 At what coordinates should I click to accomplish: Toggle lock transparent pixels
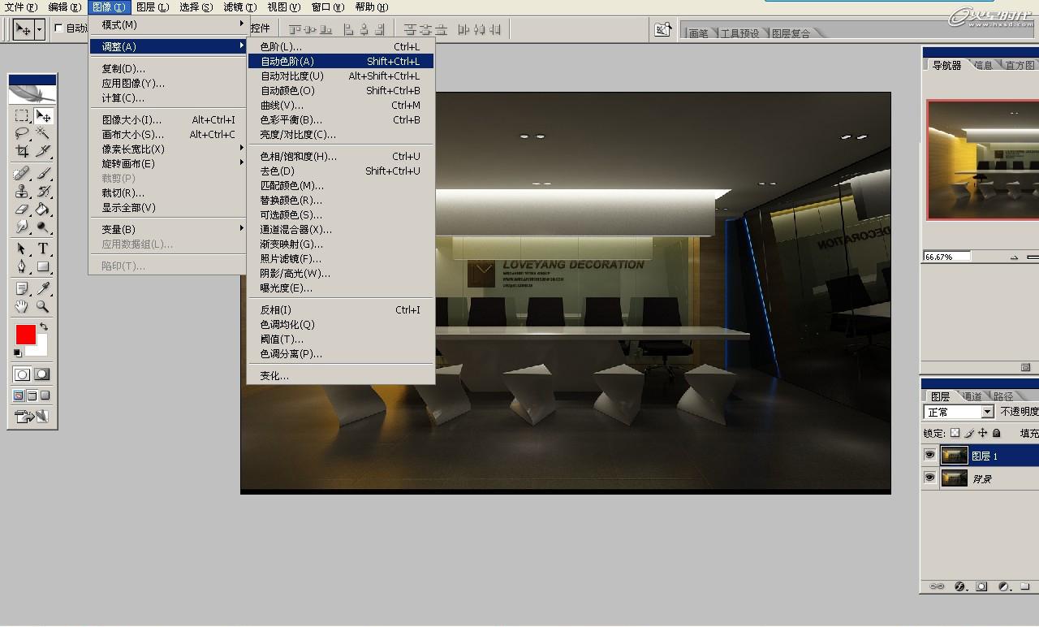[x=955, y=433]
